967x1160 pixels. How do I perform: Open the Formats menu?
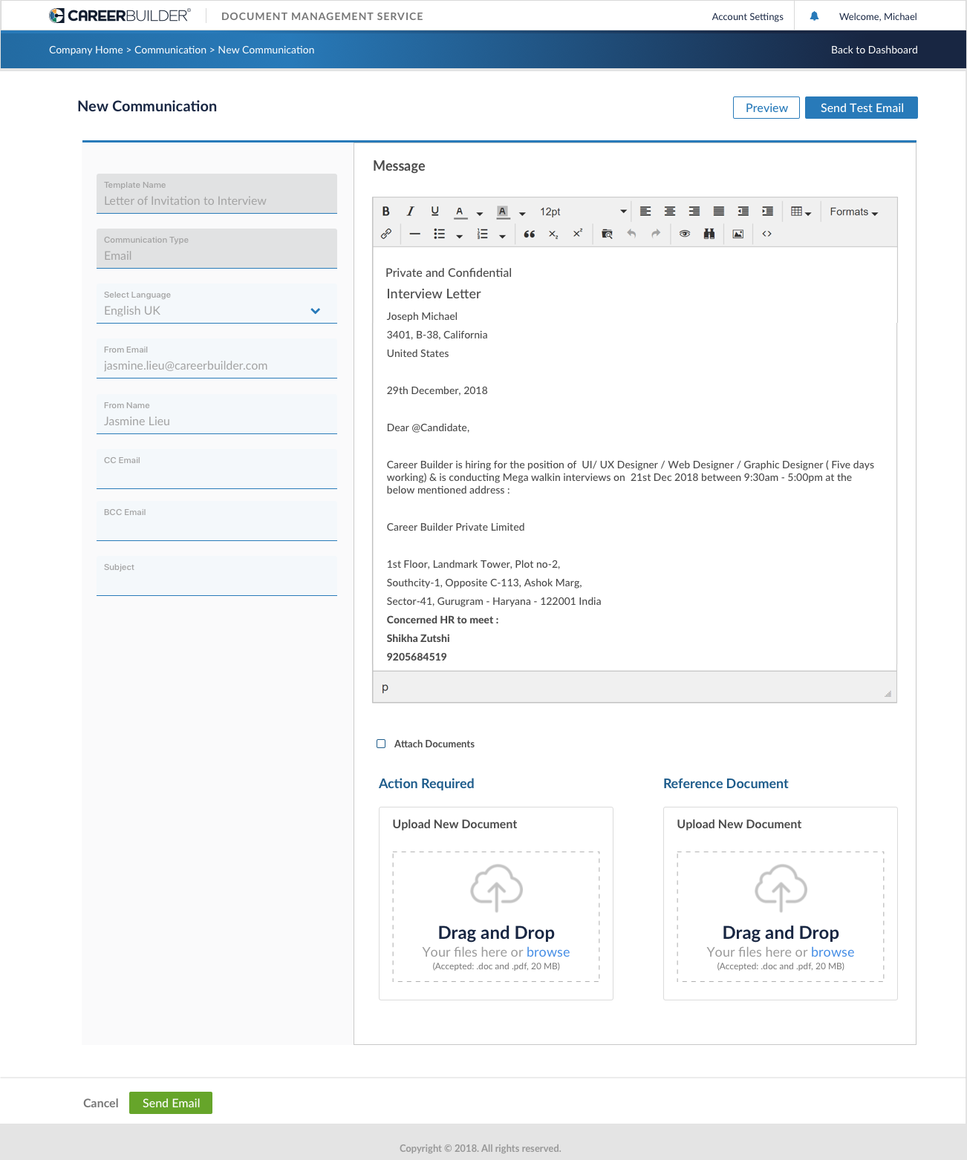854,212
